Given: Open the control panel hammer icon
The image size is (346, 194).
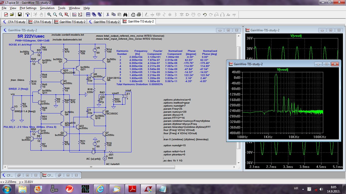Looking at the screenshot, I should click(x=27, y=15).
